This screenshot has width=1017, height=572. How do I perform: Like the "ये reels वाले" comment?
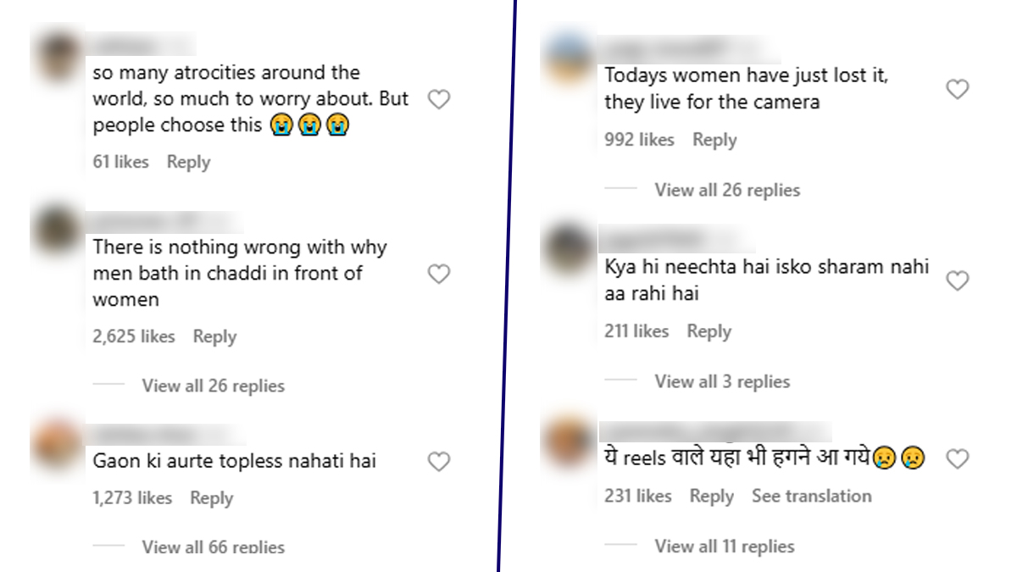pos(957,459)
